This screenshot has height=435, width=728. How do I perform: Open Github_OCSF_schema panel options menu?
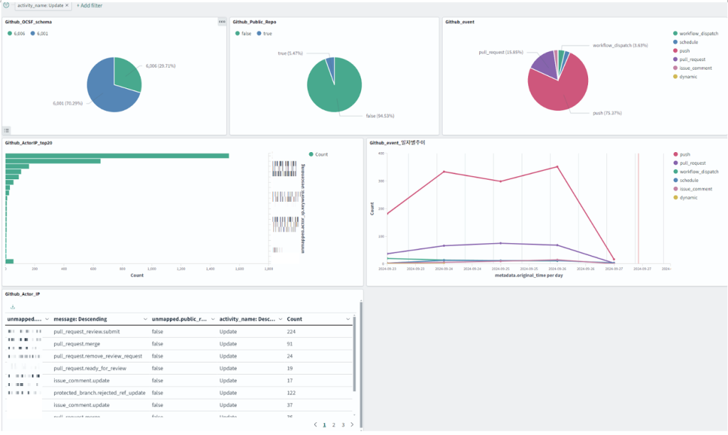(x=222, y=22)
